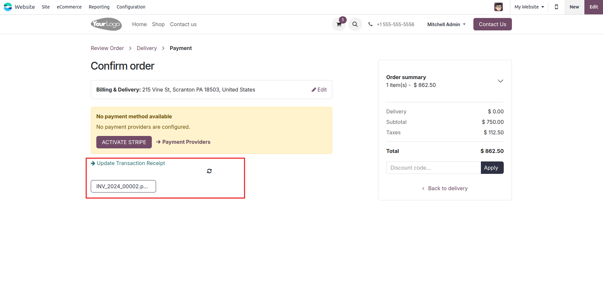
Task: Expand the Order summary chevron
Action: (x=500, y=81)
